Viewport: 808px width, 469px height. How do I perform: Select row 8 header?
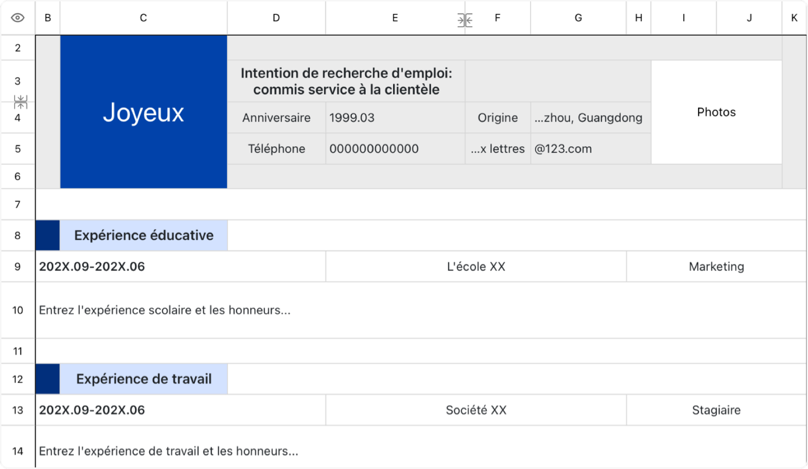[x=18, y=235]
